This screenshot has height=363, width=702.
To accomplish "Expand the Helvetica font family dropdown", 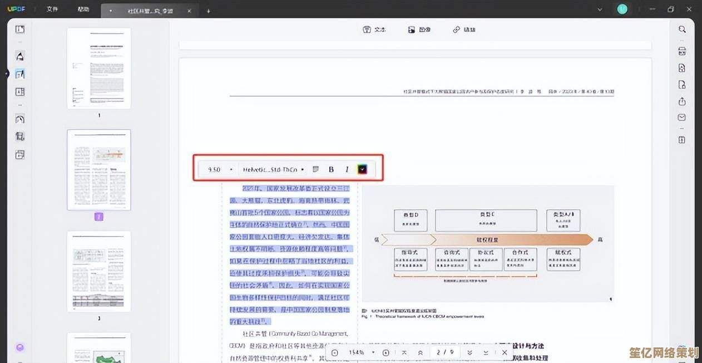I will coord(273,169).
